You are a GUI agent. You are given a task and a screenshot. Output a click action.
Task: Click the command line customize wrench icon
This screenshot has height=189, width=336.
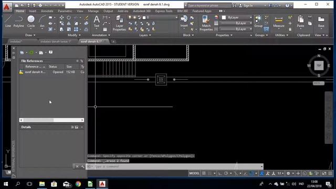click(82, 166)
